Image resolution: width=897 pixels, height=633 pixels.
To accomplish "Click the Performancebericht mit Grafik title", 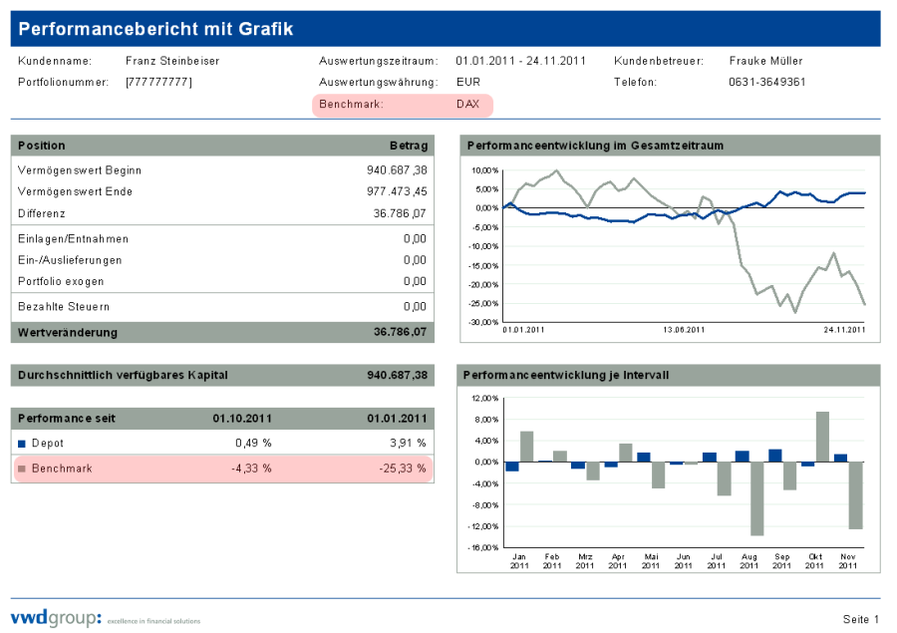I will coord(155,29).
